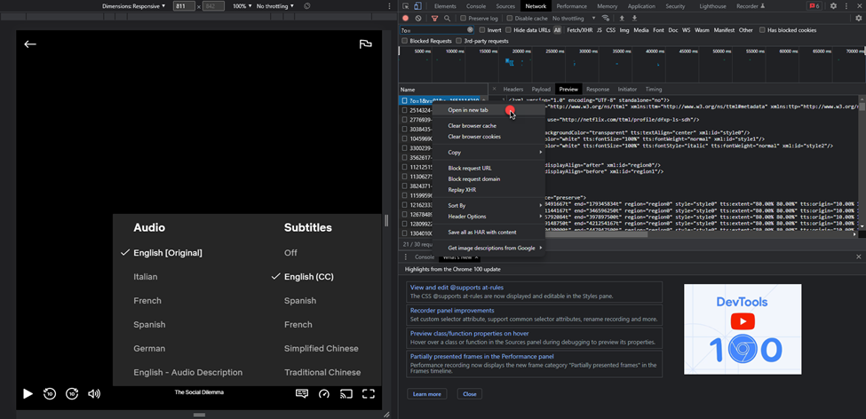
Task: Click the Learn more button
Action: pyautogui.click(x=426, y=393)
